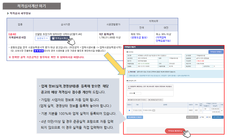Screen dimensions: 227x140
Task: Click the warning triangle icon by 특이사항
Action: (x=129, y=72)
